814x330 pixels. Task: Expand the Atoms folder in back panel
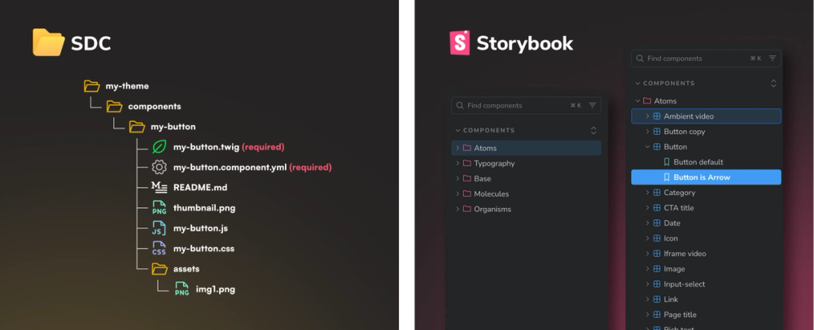point(457,148)
